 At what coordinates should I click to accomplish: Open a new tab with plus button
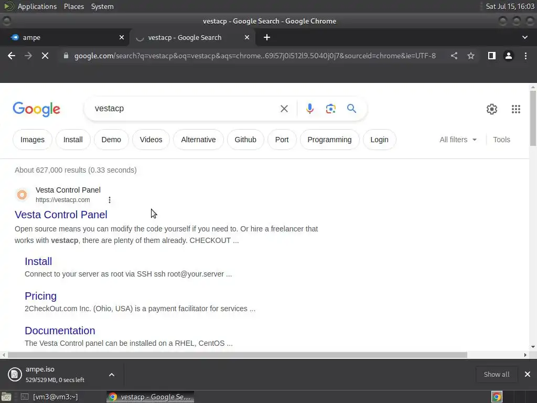point(267,37)
